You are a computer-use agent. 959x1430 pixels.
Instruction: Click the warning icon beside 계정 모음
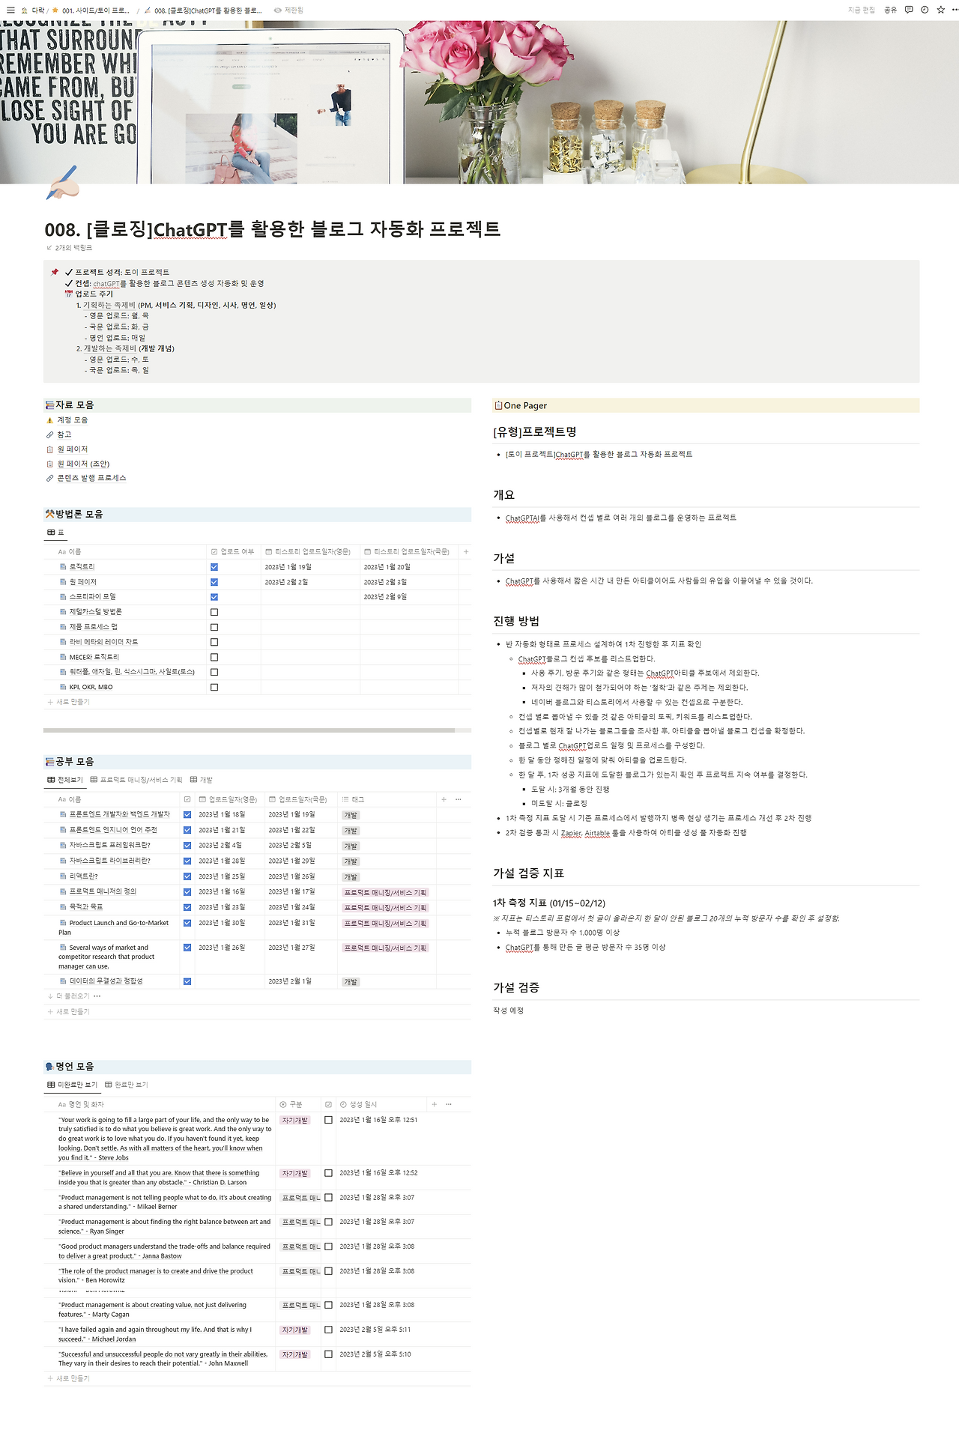coord(50,420)
